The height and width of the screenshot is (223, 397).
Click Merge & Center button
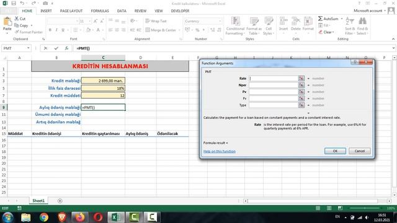(161, 30)
